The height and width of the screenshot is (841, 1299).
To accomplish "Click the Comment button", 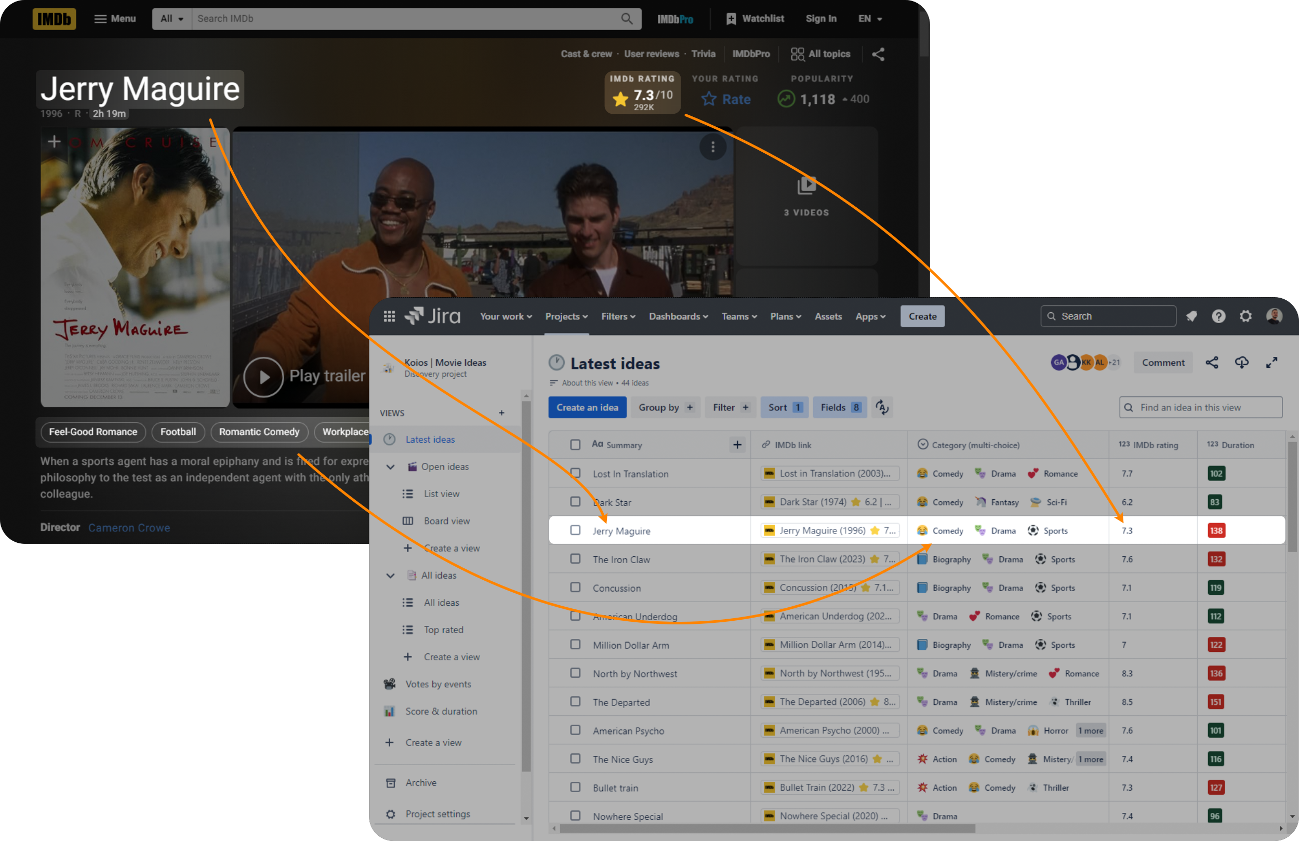I will pos(1163,363).
